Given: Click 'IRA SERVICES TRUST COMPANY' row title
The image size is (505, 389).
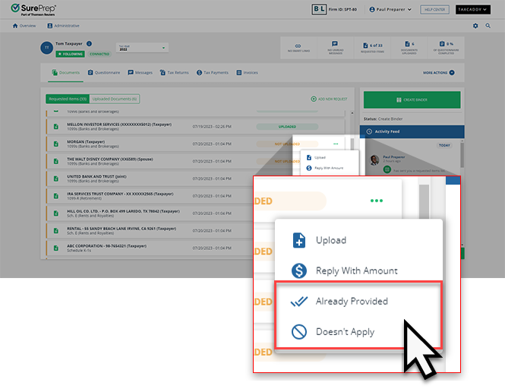Looking at the screenshot, I should [120, 194].
